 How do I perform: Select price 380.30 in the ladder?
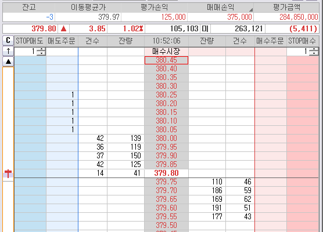[x=166, y=86]
